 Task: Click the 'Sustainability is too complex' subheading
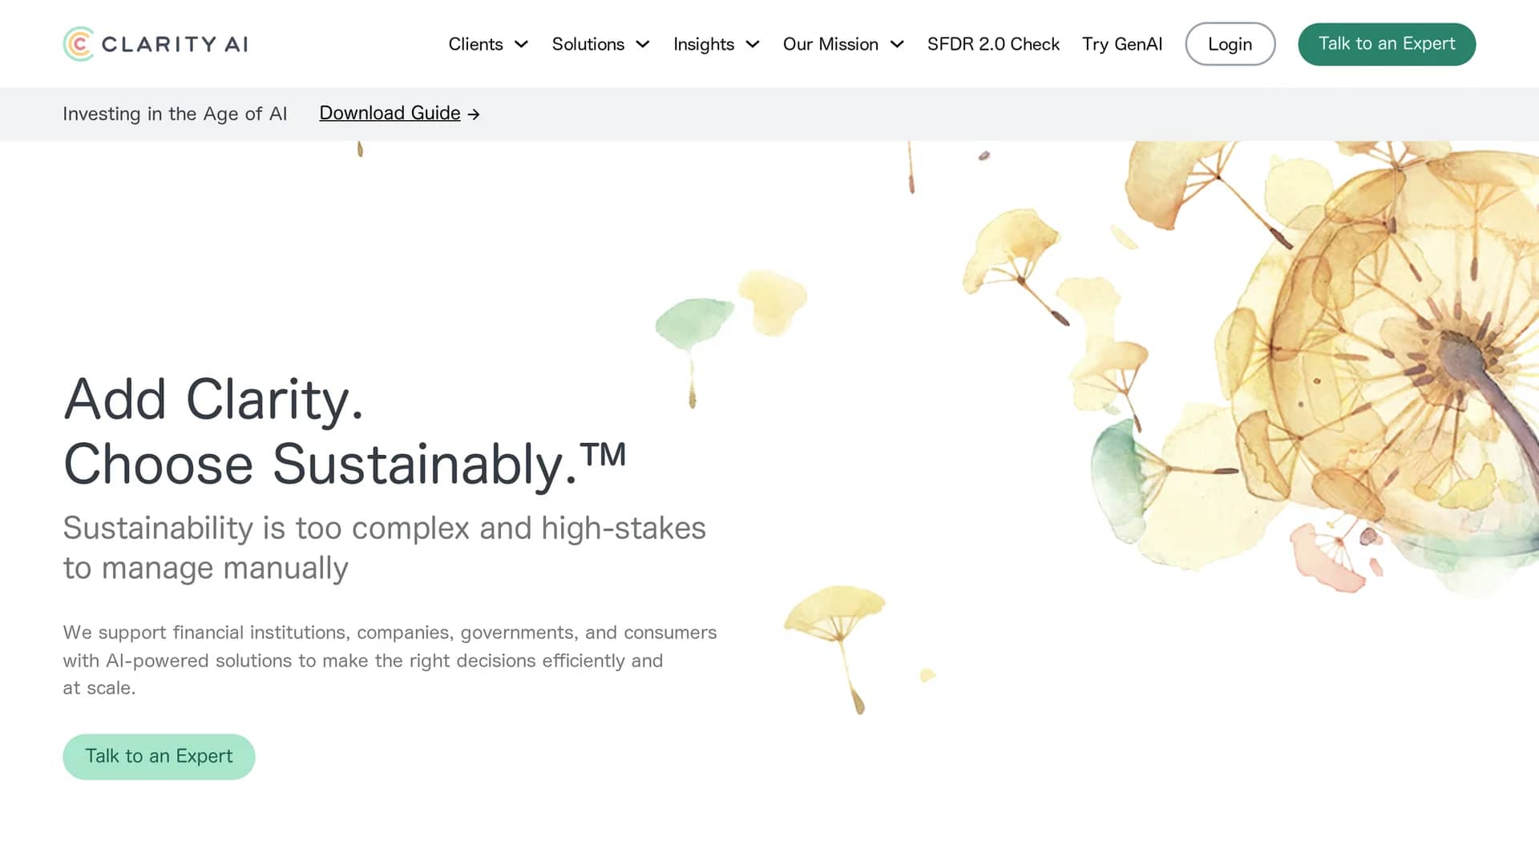384,548
